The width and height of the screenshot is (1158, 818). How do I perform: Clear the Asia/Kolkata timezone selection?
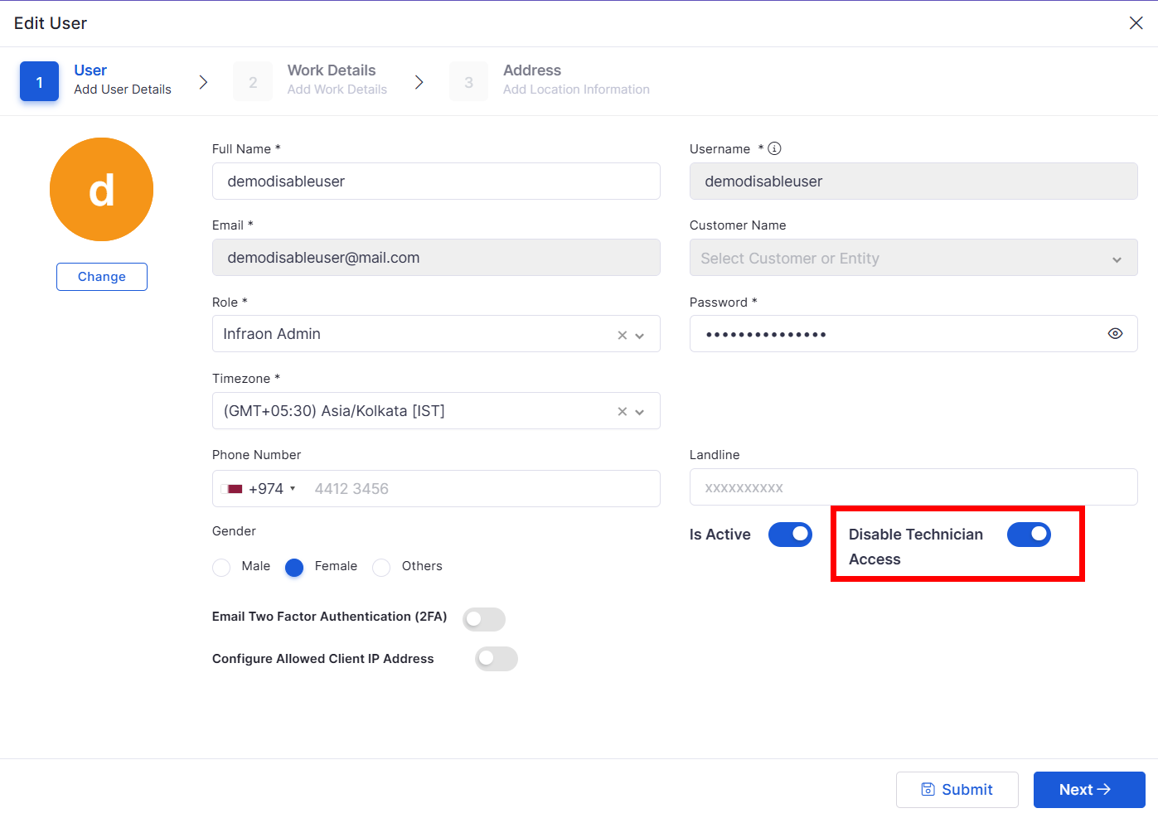[622, 411]
